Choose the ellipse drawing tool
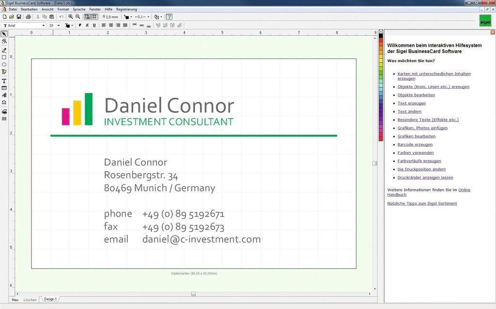Image resolution: width=496 pixels, height=309 pixels. (x=4, y=64)
